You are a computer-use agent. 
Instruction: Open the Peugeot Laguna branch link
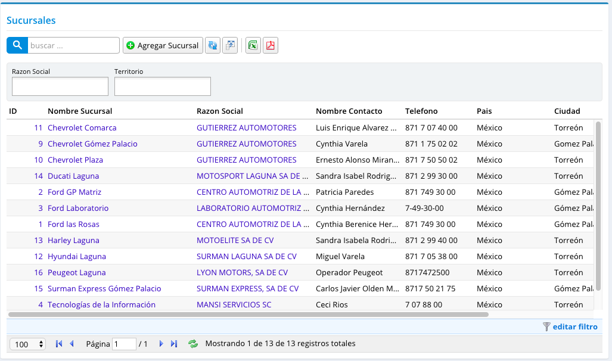click(x=76, y=272)
